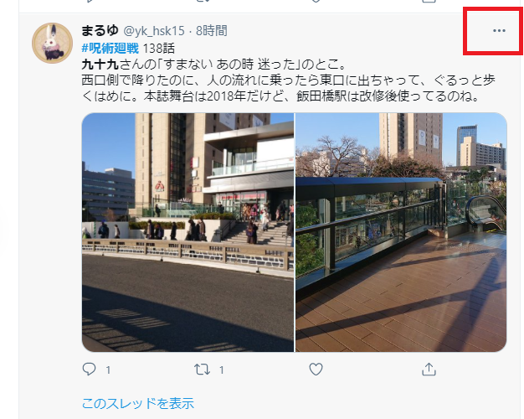Visit the @yk_hsk15 handle
The height and width of the screenshot is (419, 524).
[x=154, y=31]
